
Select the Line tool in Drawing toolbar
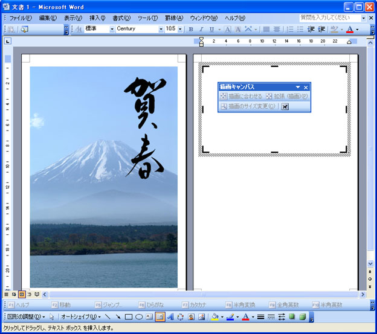pyautogui.click(x=108, y=316)
